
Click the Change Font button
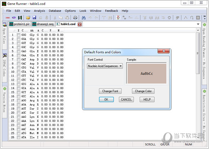pos(110,91)
